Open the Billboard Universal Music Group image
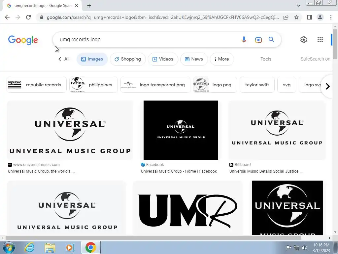Screen dimensions: 338x254 [277, 130]
